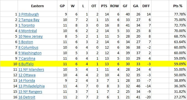Select the Pts % header cell
This screenshot has width=187, height=100.
pyautogui.click(x=178, y=6)
